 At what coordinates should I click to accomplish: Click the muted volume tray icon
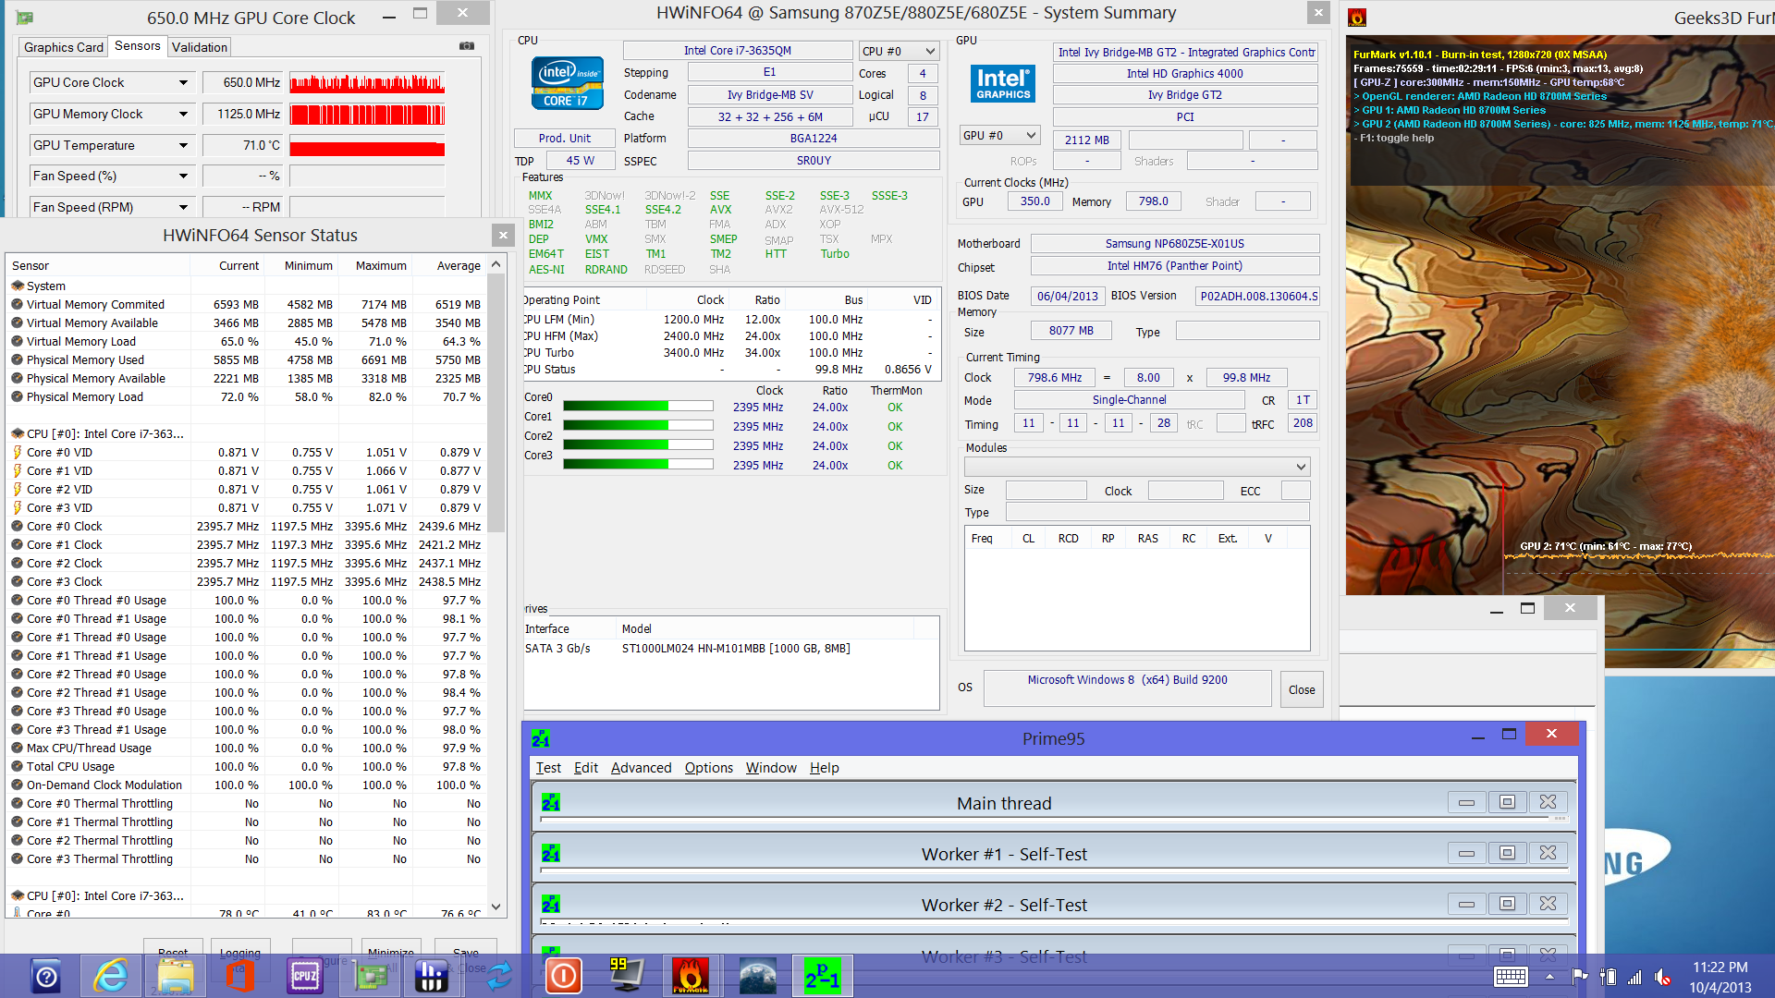(x=1662, y=977)
